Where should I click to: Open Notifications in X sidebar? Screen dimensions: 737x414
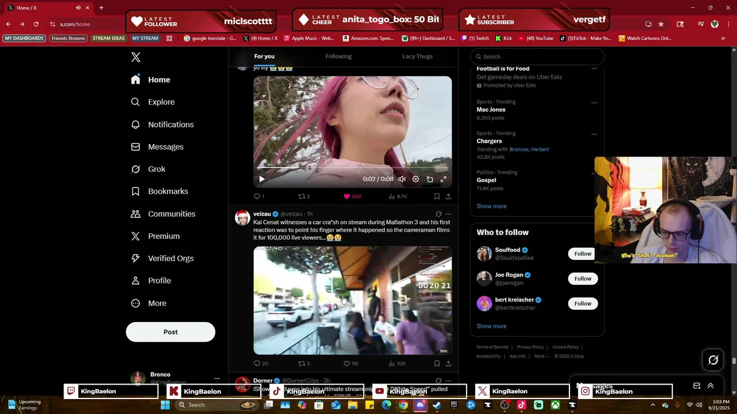[162, 124]
